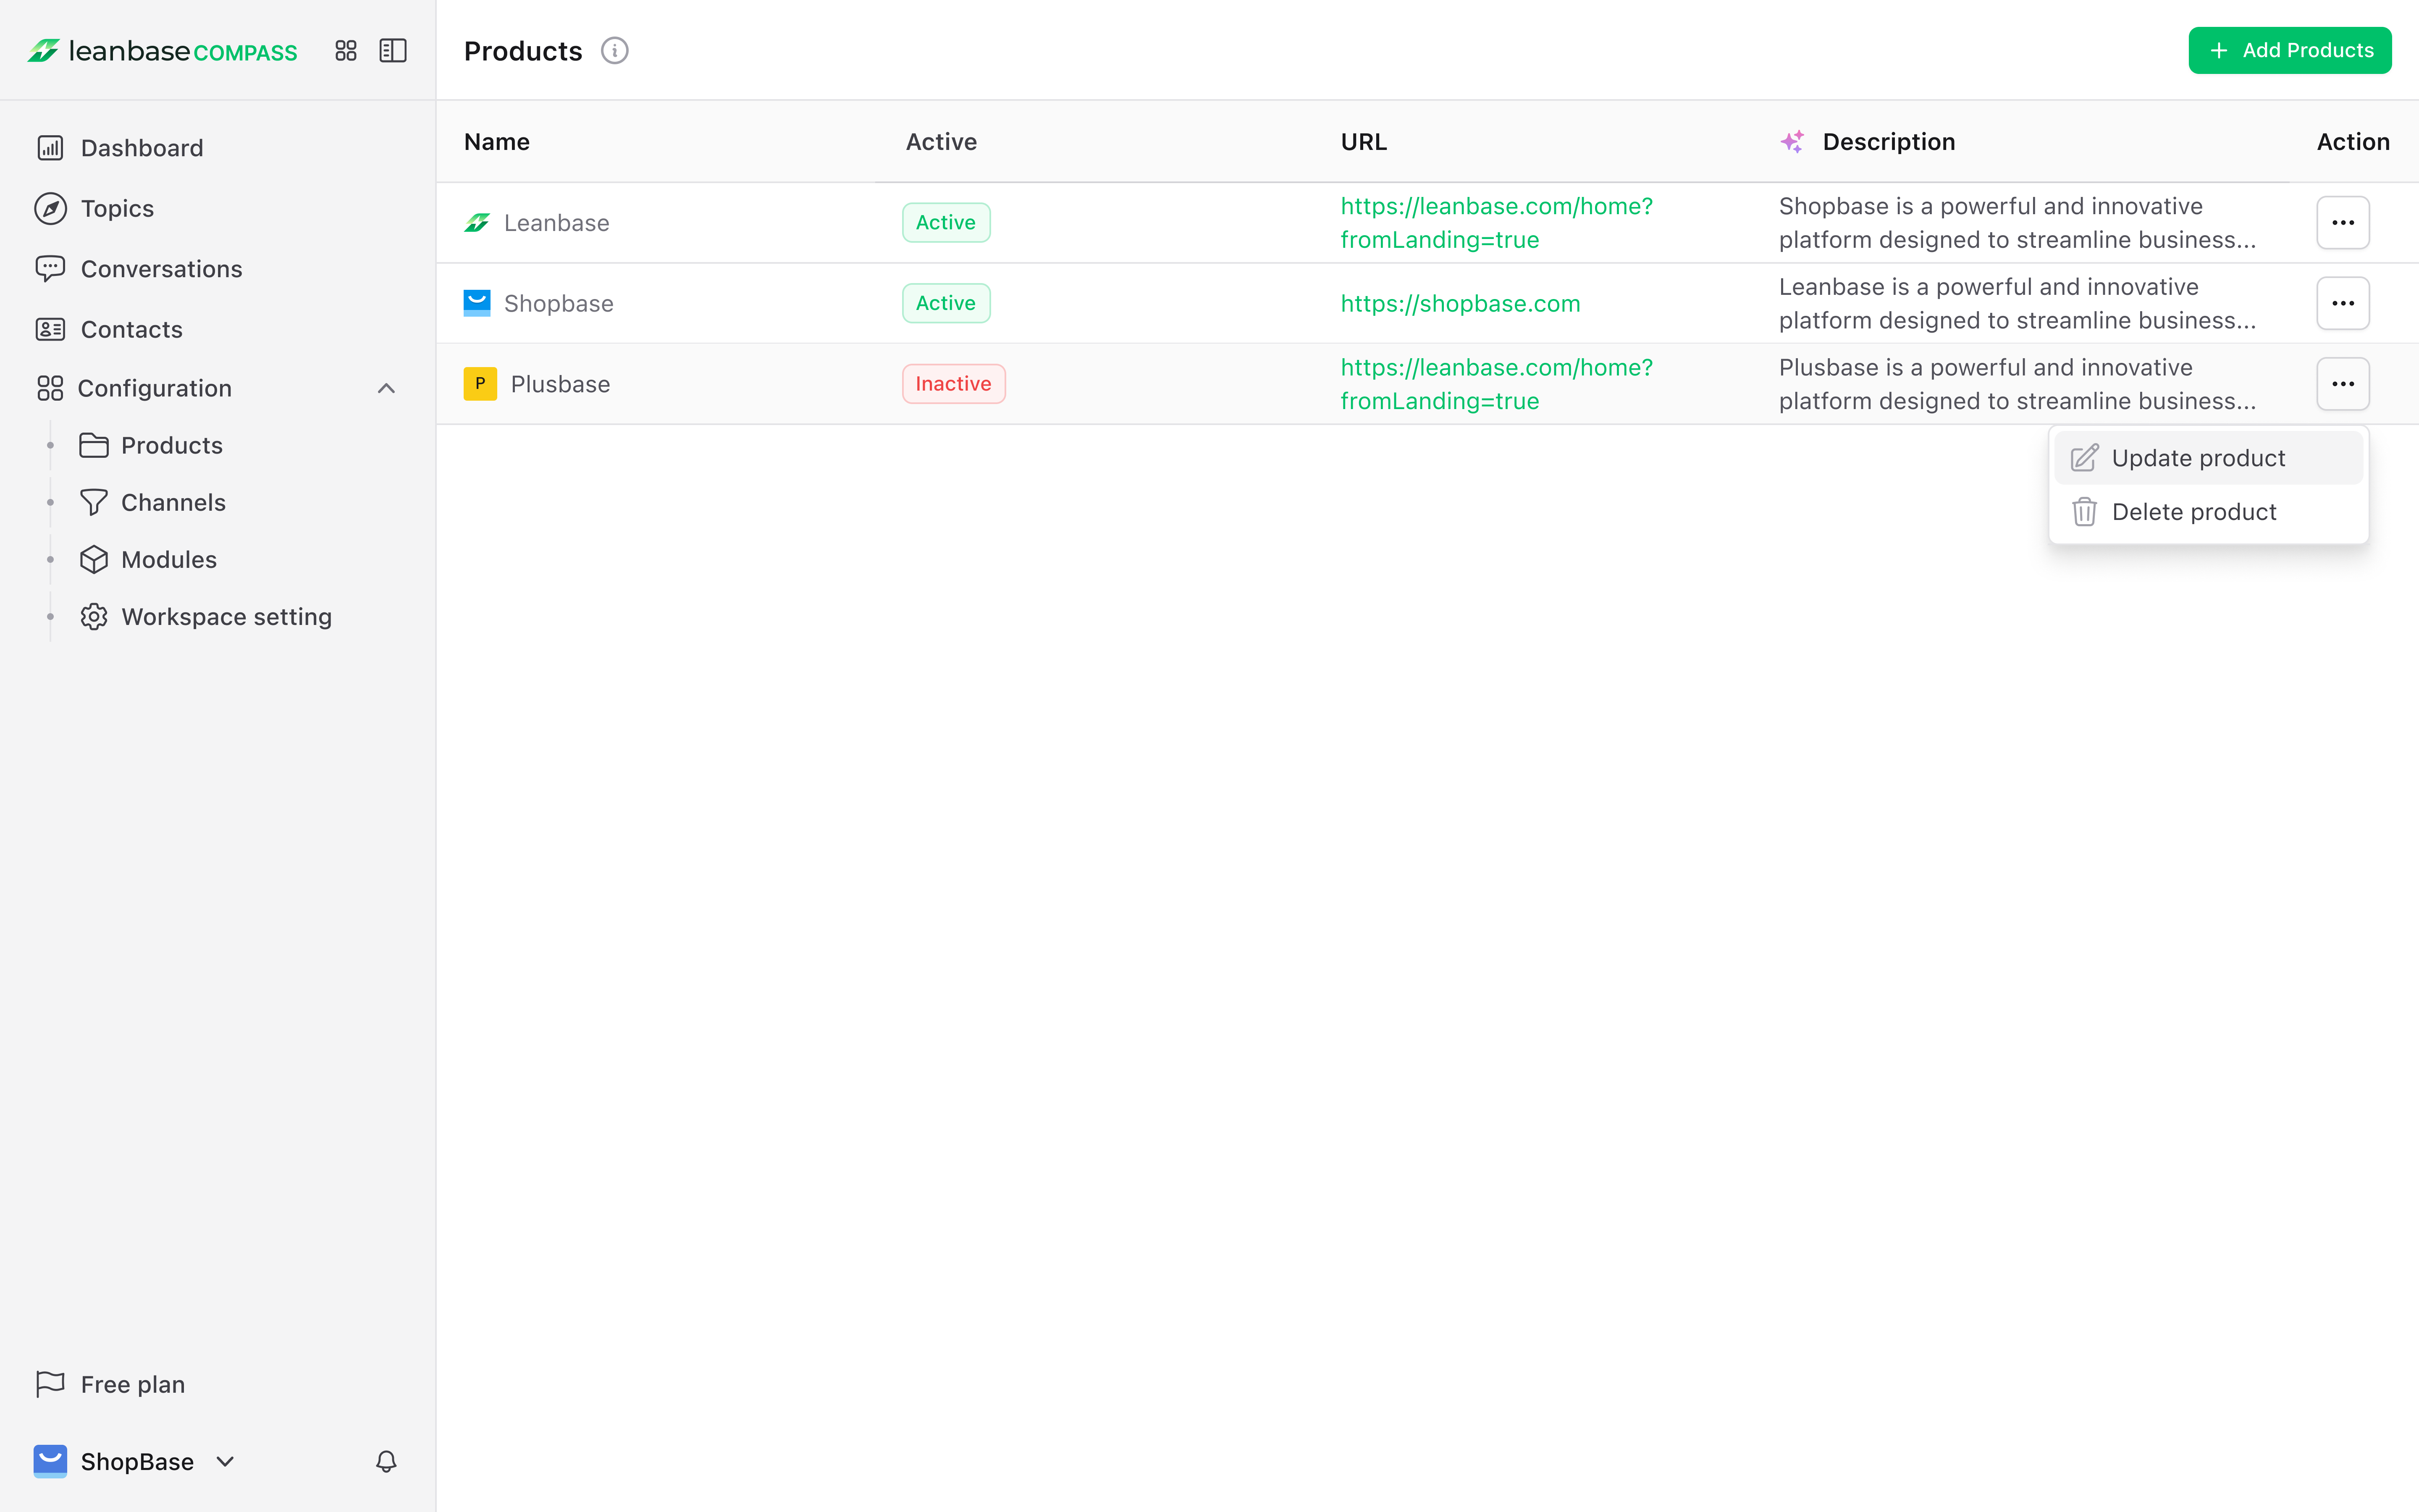2419x1512 pixels.
Task: Click Plusbase Inactive status badge
Action: [x=952, y=384]
